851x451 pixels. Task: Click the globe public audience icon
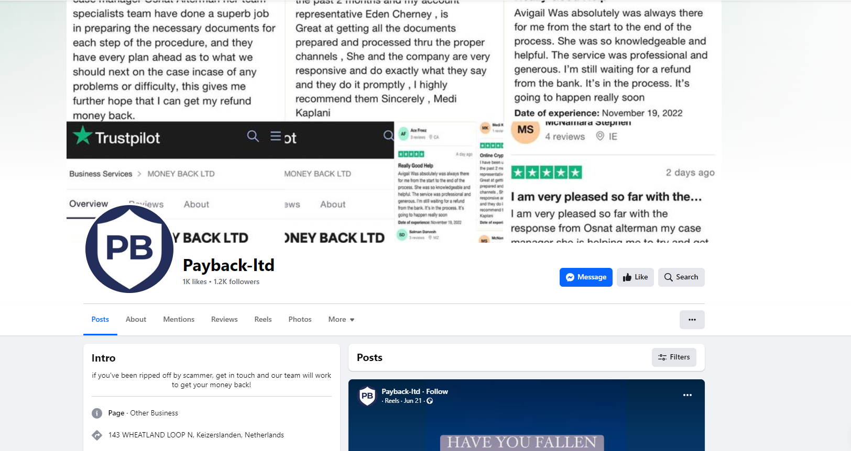click(430, 401)
